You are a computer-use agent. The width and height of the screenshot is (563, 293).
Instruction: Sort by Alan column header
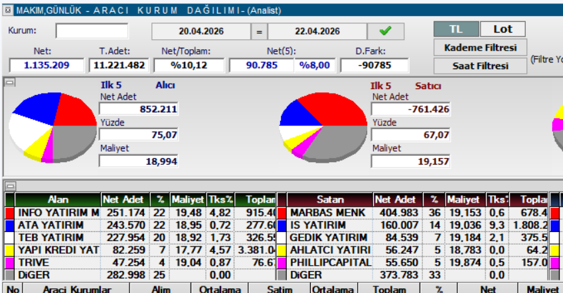point(58,199)
